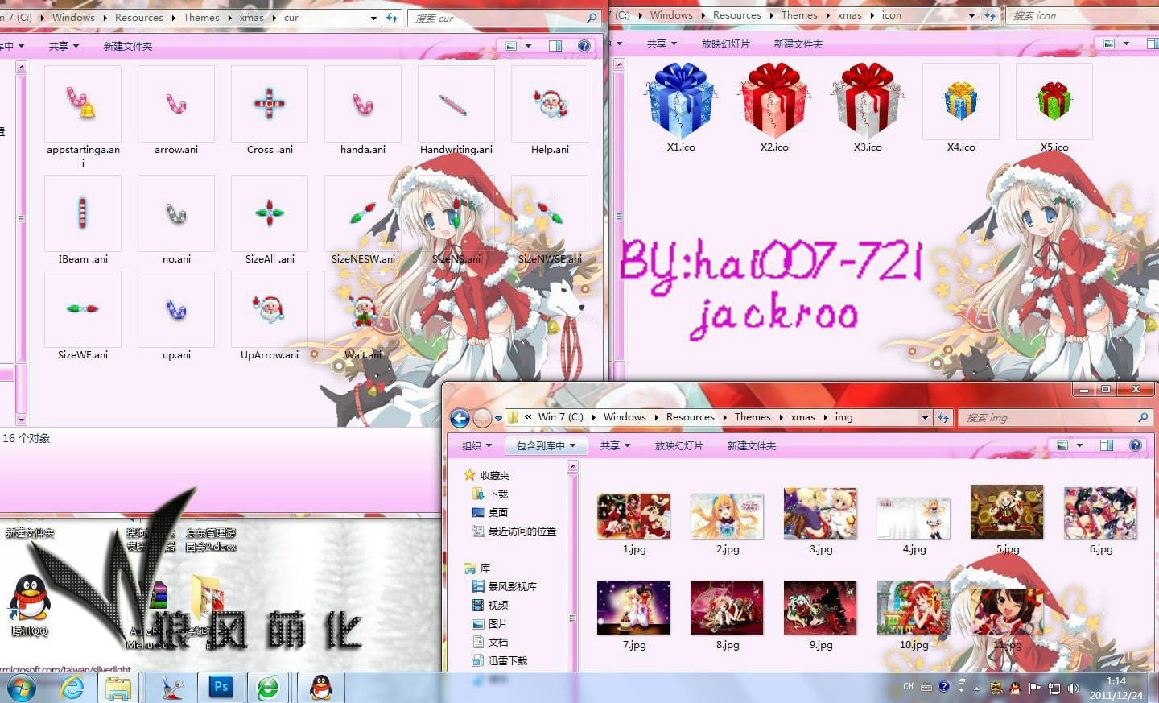The width and height of the screenshot is (1159, 703).
Task: Open the volume speaker icon in system tray
Action: tap(1074, 689)
